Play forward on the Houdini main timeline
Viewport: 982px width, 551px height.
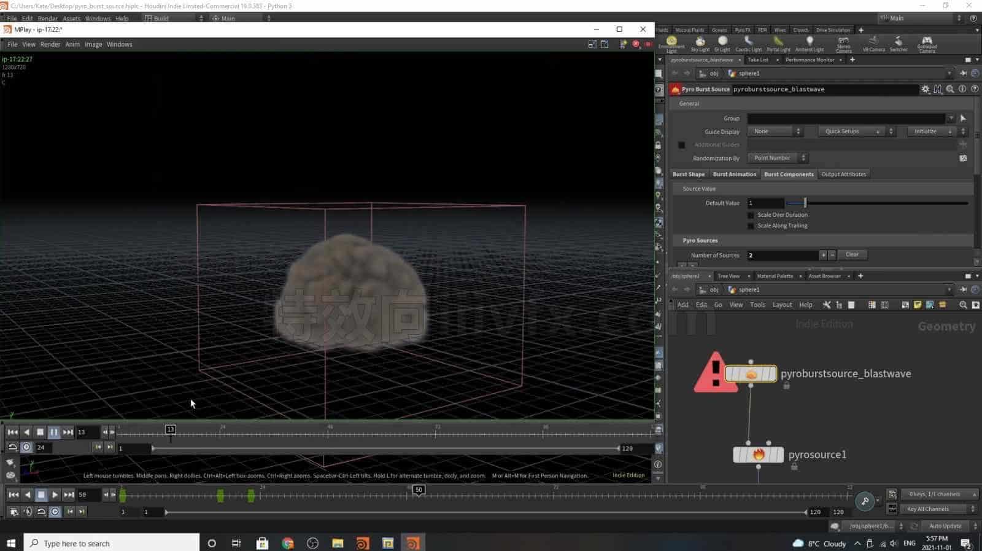[x=55, y=494]
